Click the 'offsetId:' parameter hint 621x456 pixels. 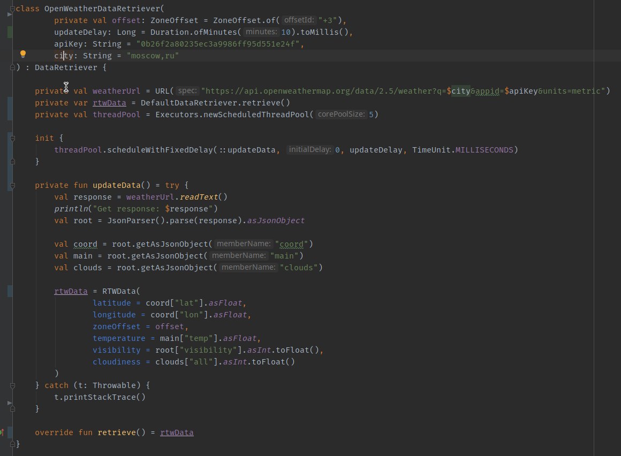[x=299, y=20]
